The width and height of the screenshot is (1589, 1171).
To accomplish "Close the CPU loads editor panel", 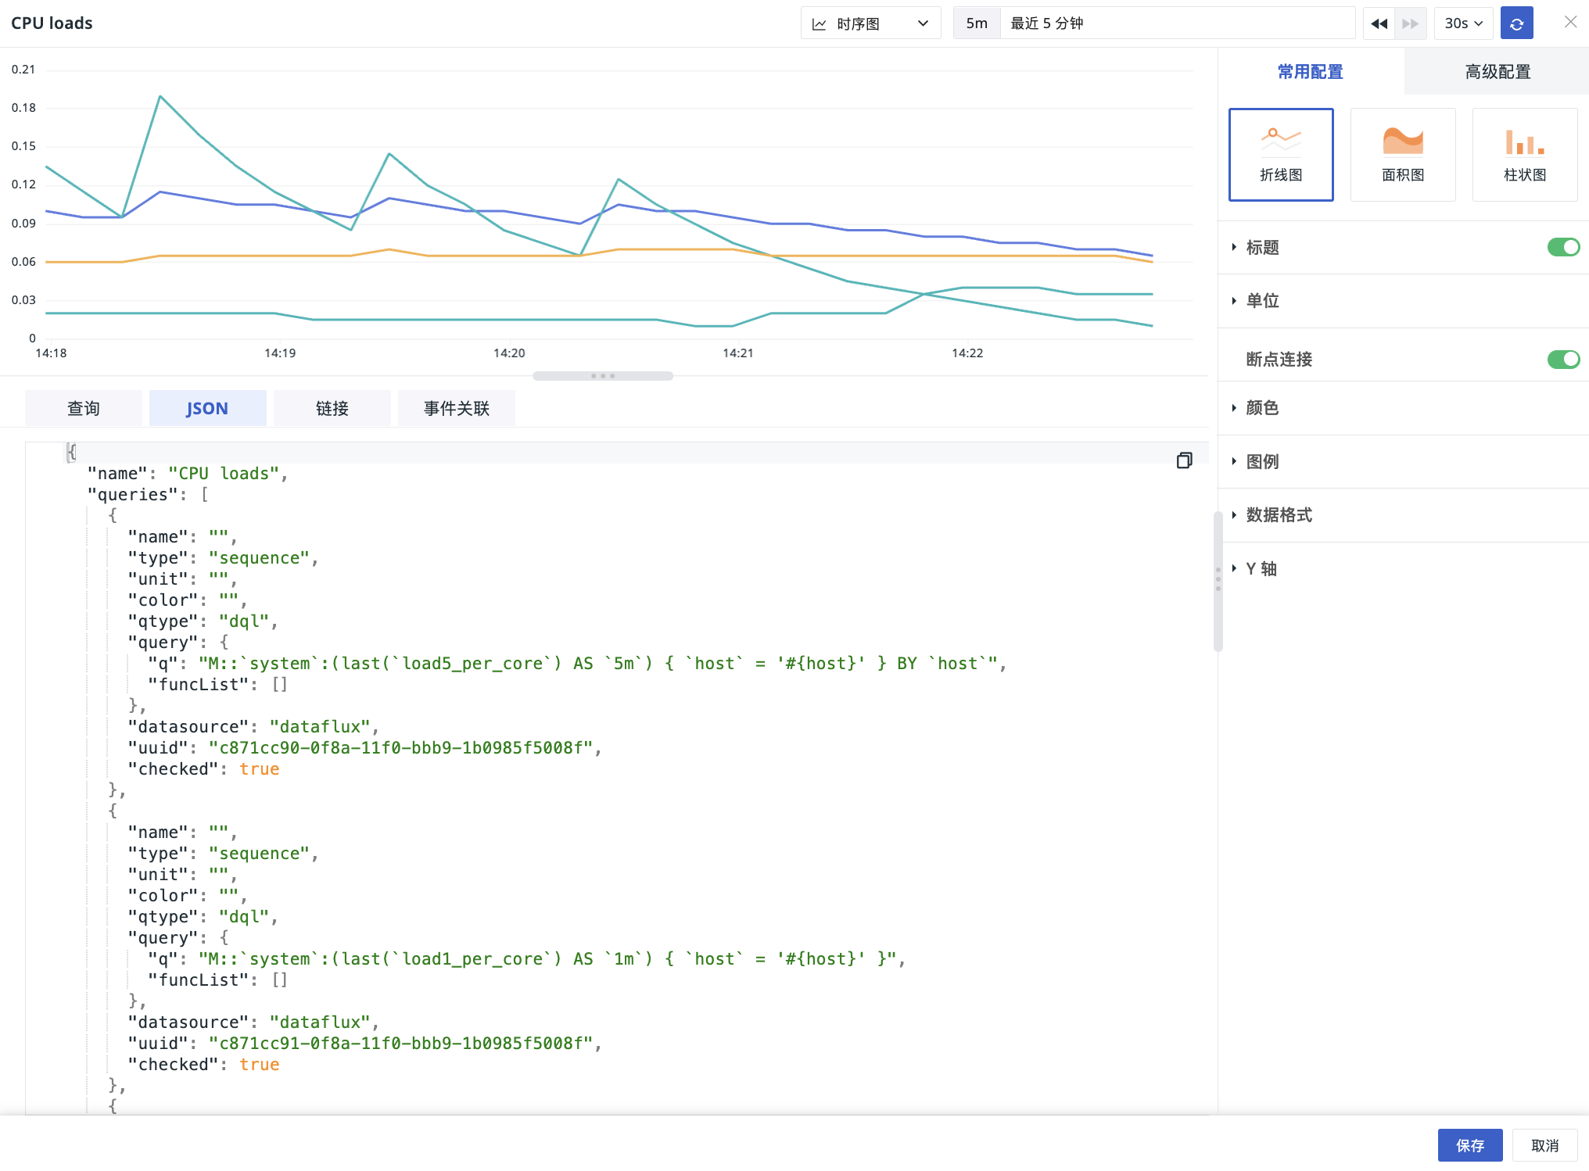I will (x=1570, y=22).
